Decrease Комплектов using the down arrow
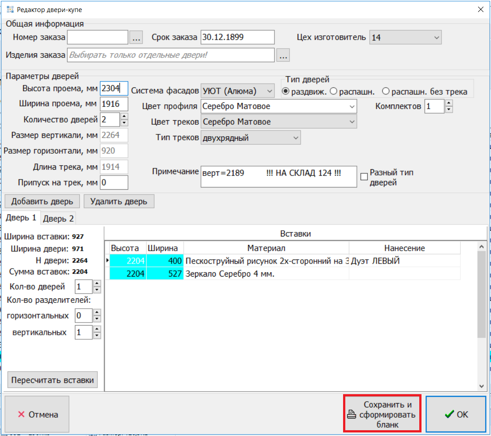 click(x=449, y=110)
